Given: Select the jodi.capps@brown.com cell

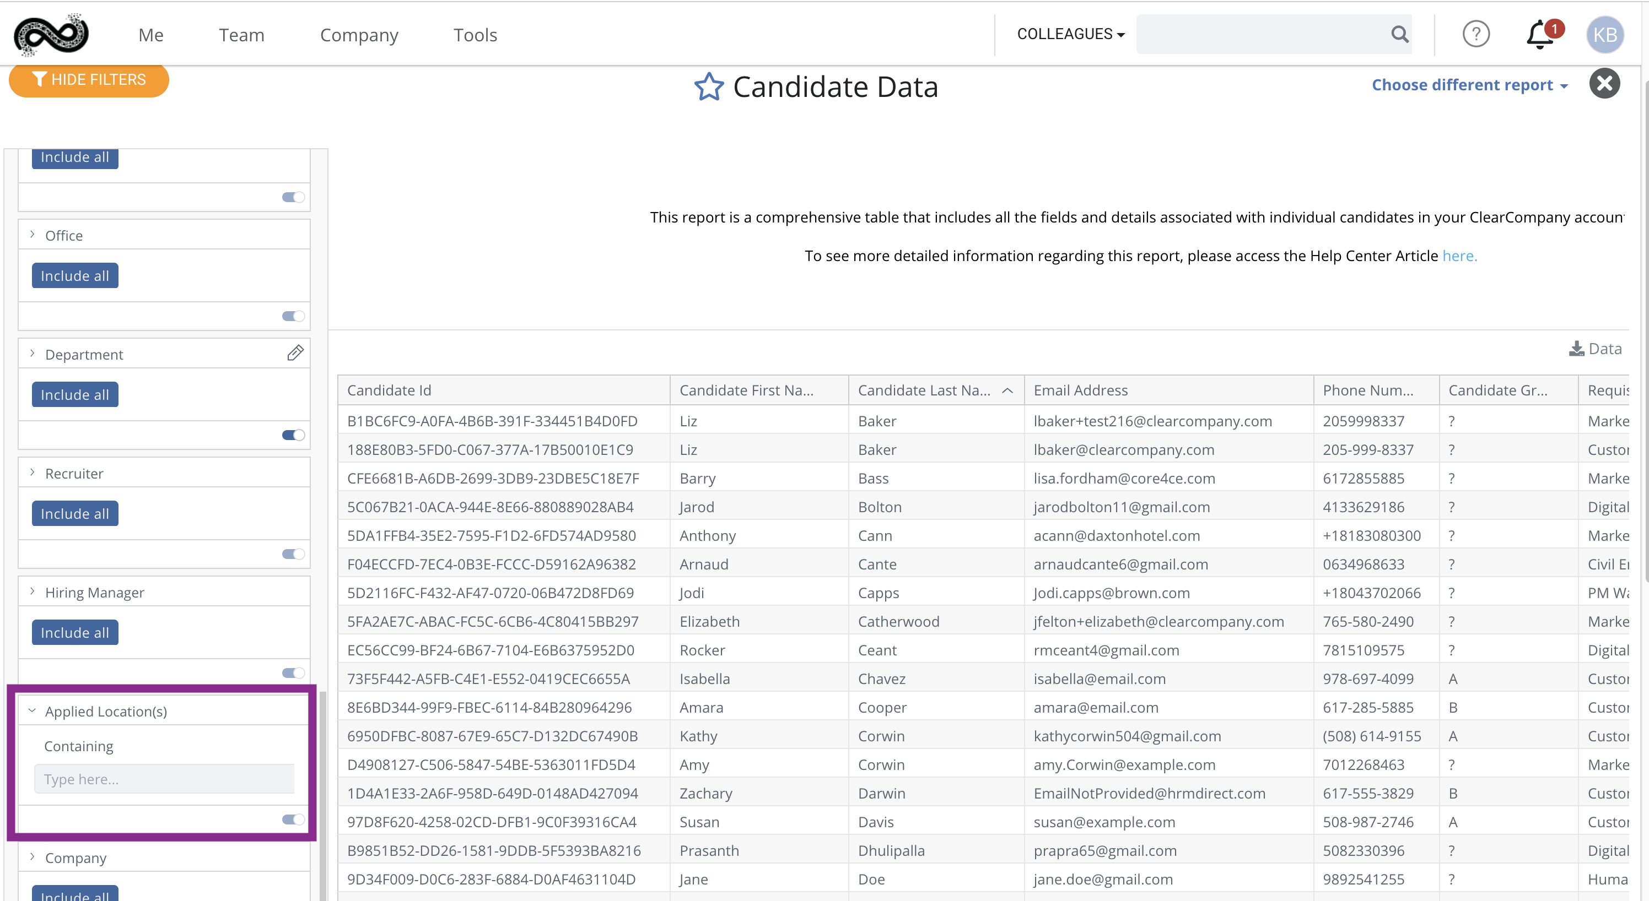Looking at the screenshot, I should tap(1169, 593).
